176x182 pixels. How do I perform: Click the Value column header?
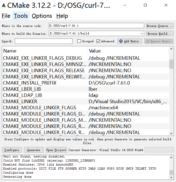coord(128,51)
